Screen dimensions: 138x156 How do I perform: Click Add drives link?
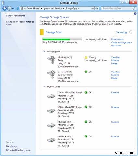pos(116,45)
